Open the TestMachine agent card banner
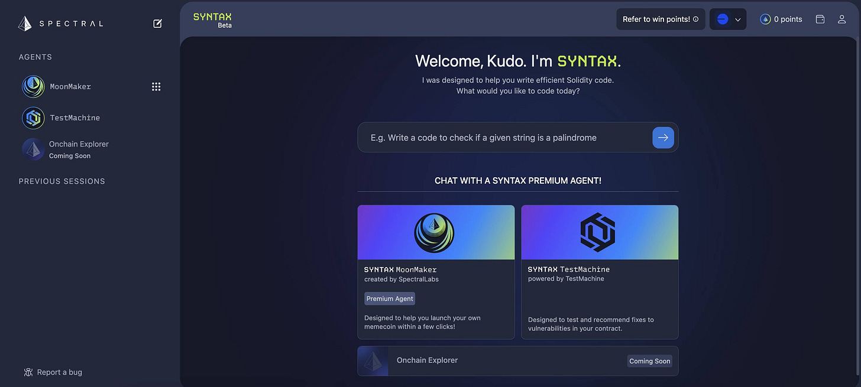The width and height of the screenshot is (861, 387). click(600, 232)
